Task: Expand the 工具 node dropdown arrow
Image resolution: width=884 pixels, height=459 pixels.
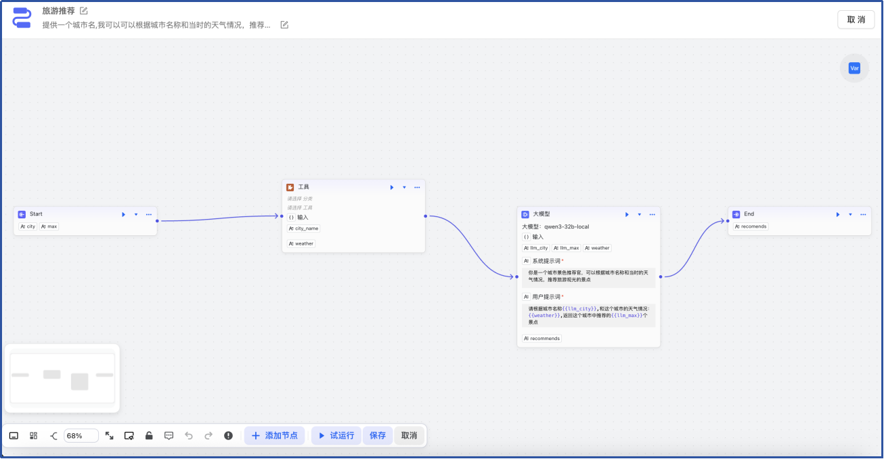Action: point(405,187)
